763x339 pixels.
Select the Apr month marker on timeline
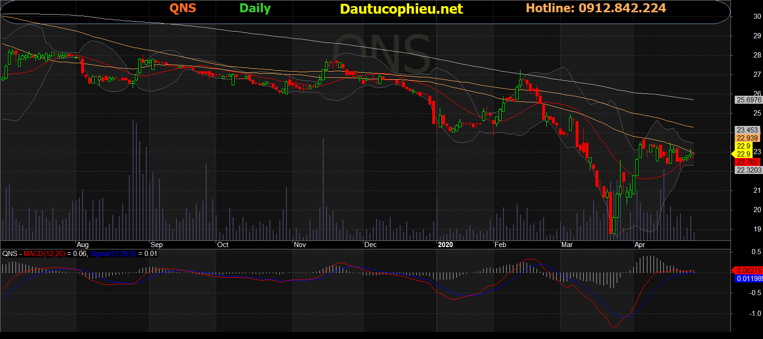[x=640, y=245]
